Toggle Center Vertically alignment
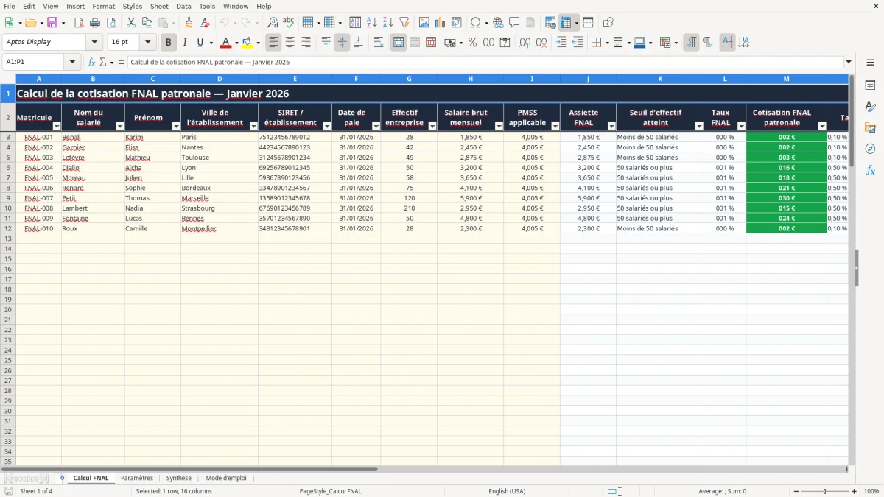This screenshot has width=884, height=497. (x=342, y=43)
